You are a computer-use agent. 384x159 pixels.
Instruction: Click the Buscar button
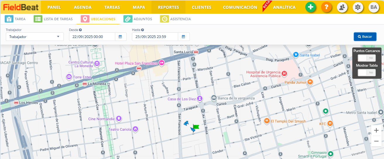point(365,37)
